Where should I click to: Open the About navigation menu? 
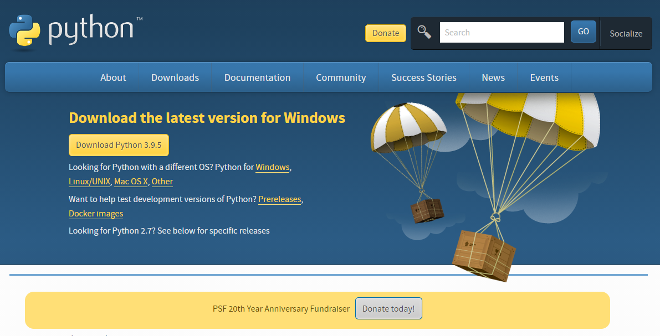(x=113, y=77)
